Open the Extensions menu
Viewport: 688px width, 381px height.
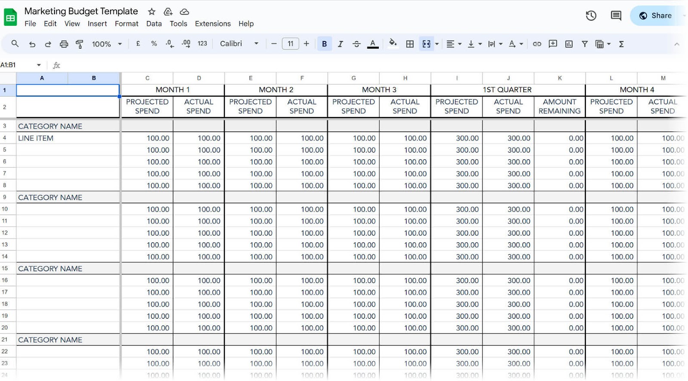click(x=212, y=24)
